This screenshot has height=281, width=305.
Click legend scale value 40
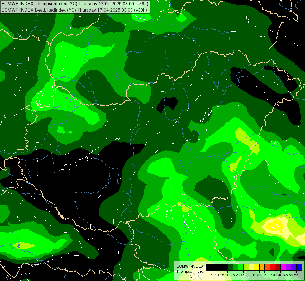click(x=280, y=275)
